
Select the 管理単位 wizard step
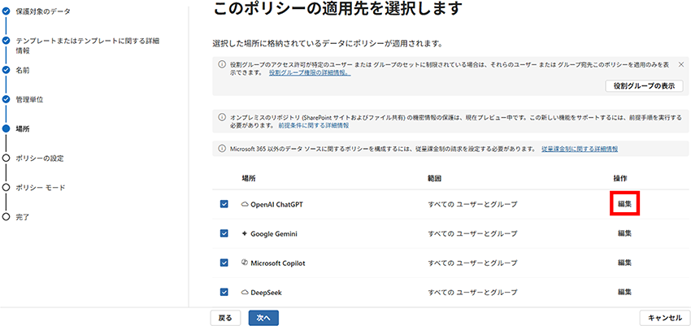coord(29,99)
